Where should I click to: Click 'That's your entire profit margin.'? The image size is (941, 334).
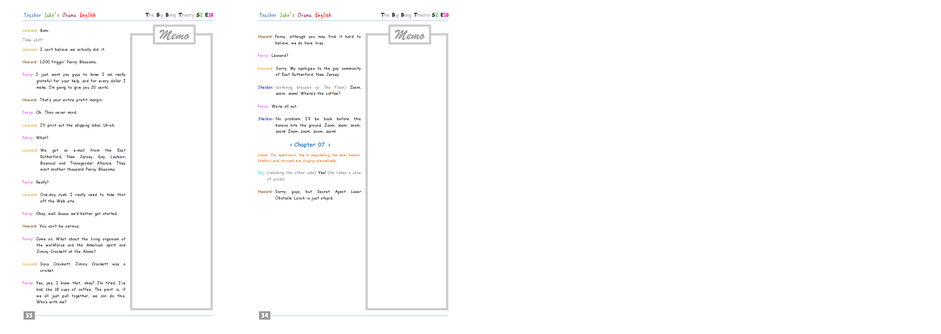click(71, 100)
